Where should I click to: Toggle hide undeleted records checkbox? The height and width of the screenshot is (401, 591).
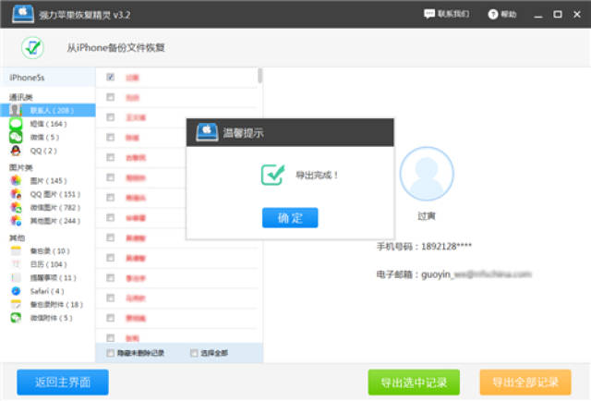[111, 353]
